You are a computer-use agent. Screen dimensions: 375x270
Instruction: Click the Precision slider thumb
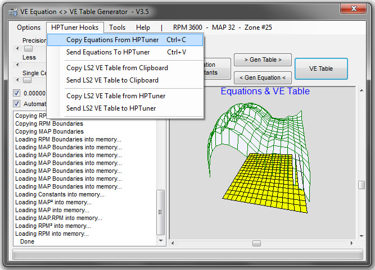pyautogui.click(x=28, y=49)
